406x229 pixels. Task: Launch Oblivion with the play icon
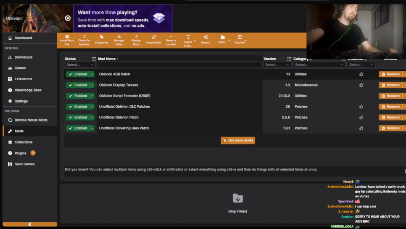pyautogui.click(x=68, y=18)
